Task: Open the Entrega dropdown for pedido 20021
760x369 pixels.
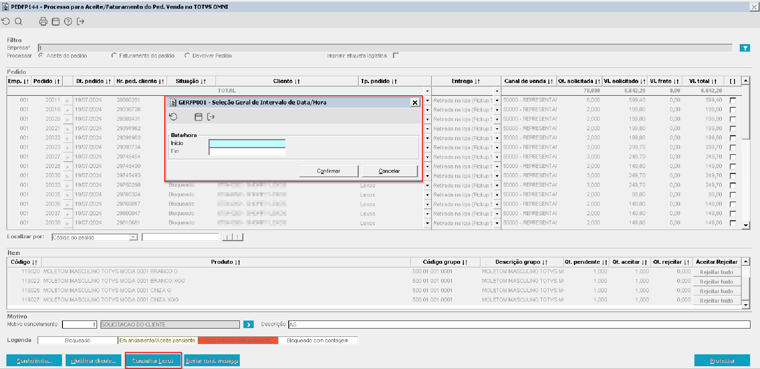Action: pyautogui.click(x=497, y=129)
